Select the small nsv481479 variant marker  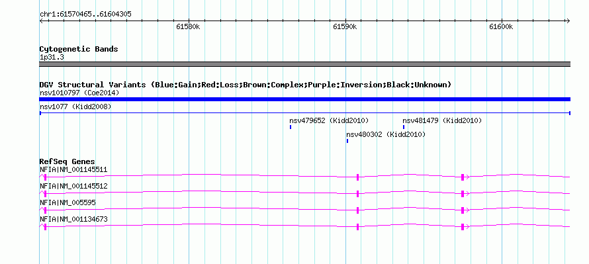tap(404, 127)
